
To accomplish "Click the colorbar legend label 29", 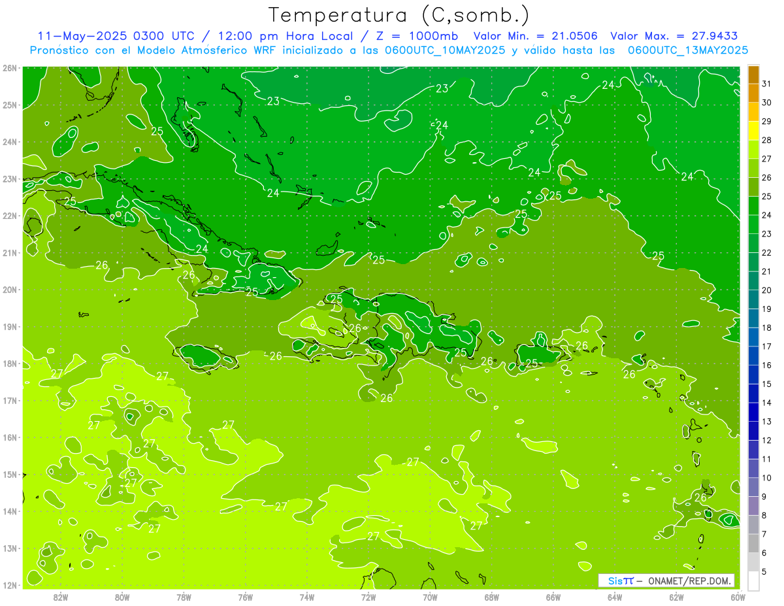I will pyautogui.click(x=766, y=122).
